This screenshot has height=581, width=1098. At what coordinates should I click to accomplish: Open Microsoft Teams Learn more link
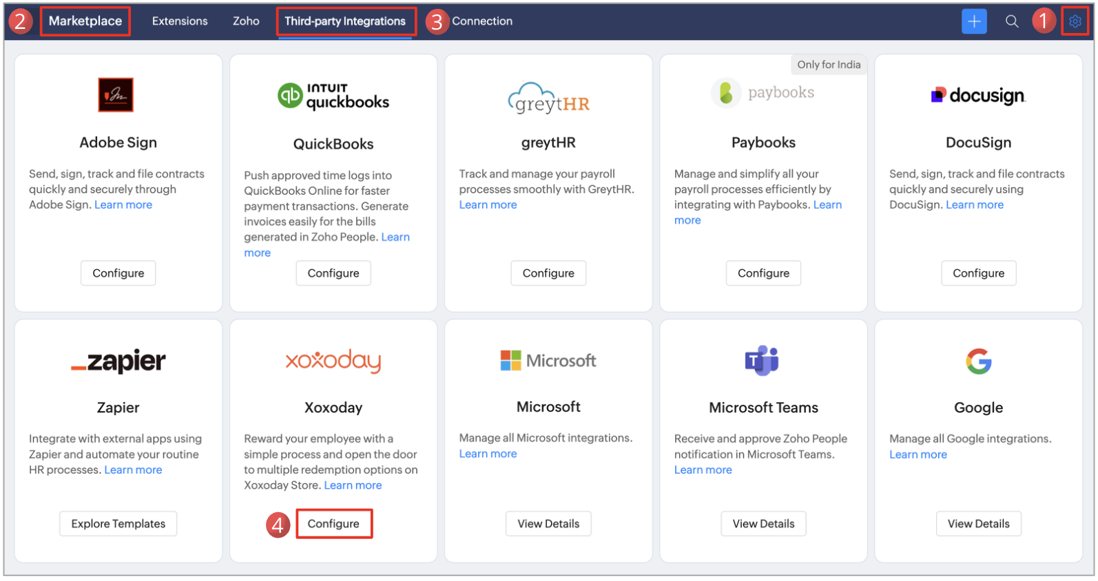[703, 469]
